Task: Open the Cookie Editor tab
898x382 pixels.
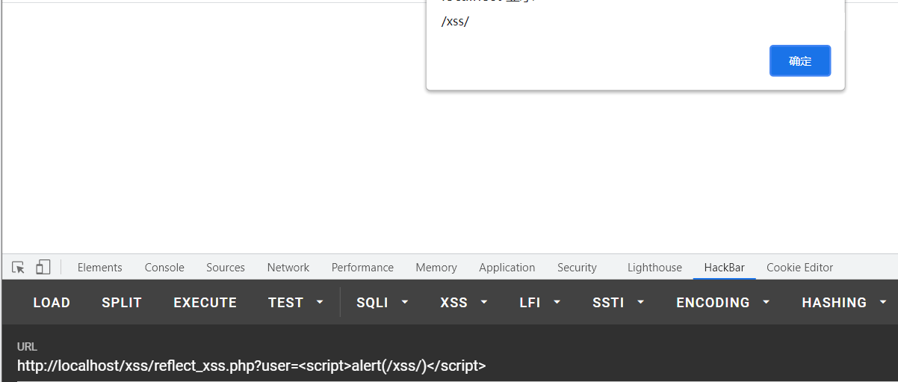Action: click(799, 267)
